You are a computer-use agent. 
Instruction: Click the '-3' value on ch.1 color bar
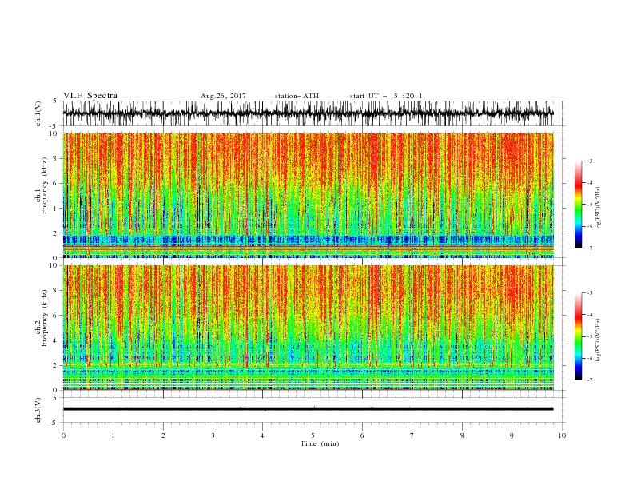pos(589,161)
